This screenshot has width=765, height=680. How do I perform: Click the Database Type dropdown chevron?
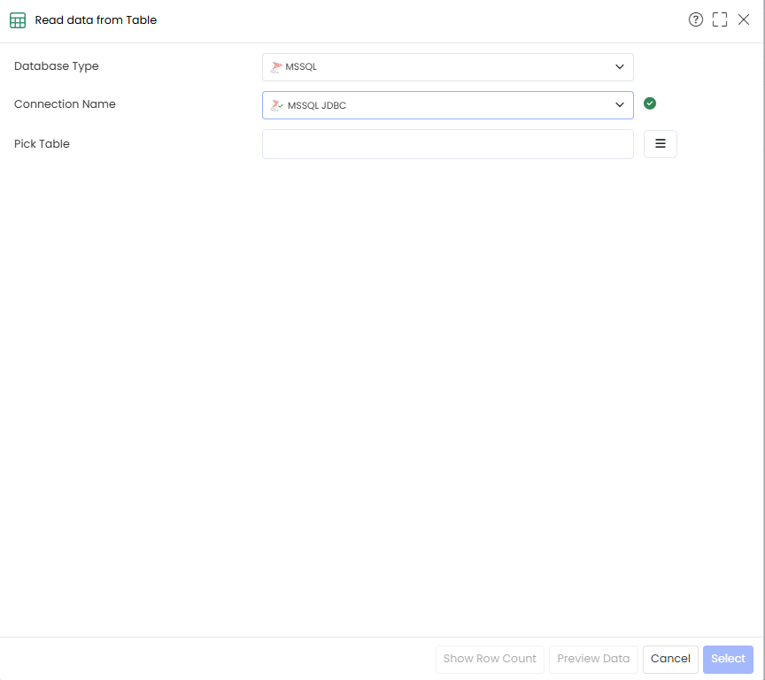619,66
